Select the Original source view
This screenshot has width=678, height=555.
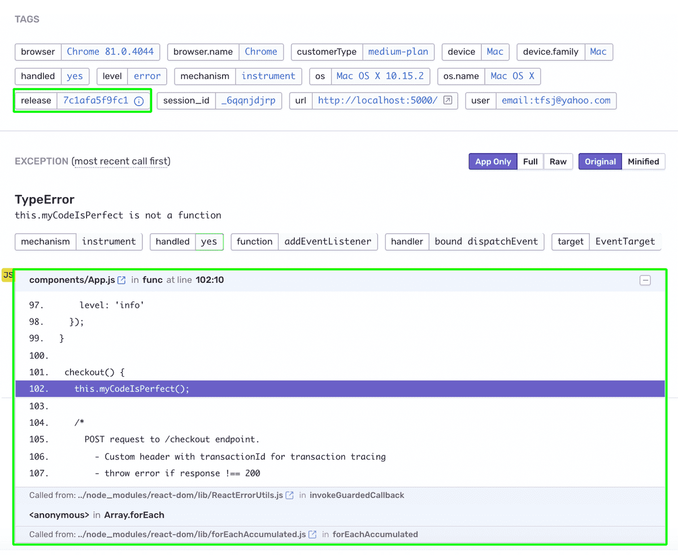coord(600,161)
